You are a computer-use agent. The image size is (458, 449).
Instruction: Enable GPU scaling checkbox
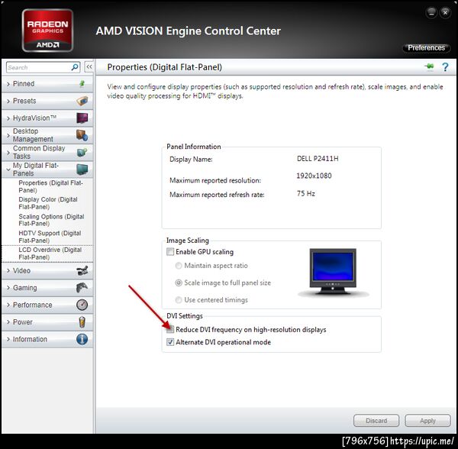click(x=170, y=251)
